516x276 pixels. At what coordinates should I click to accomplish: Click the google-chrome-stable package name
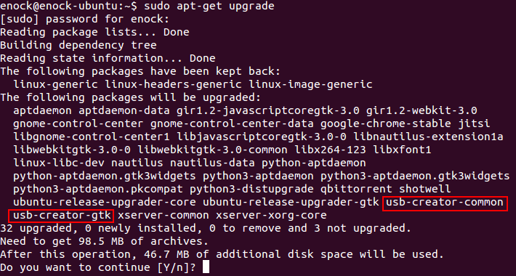(386, 123)
